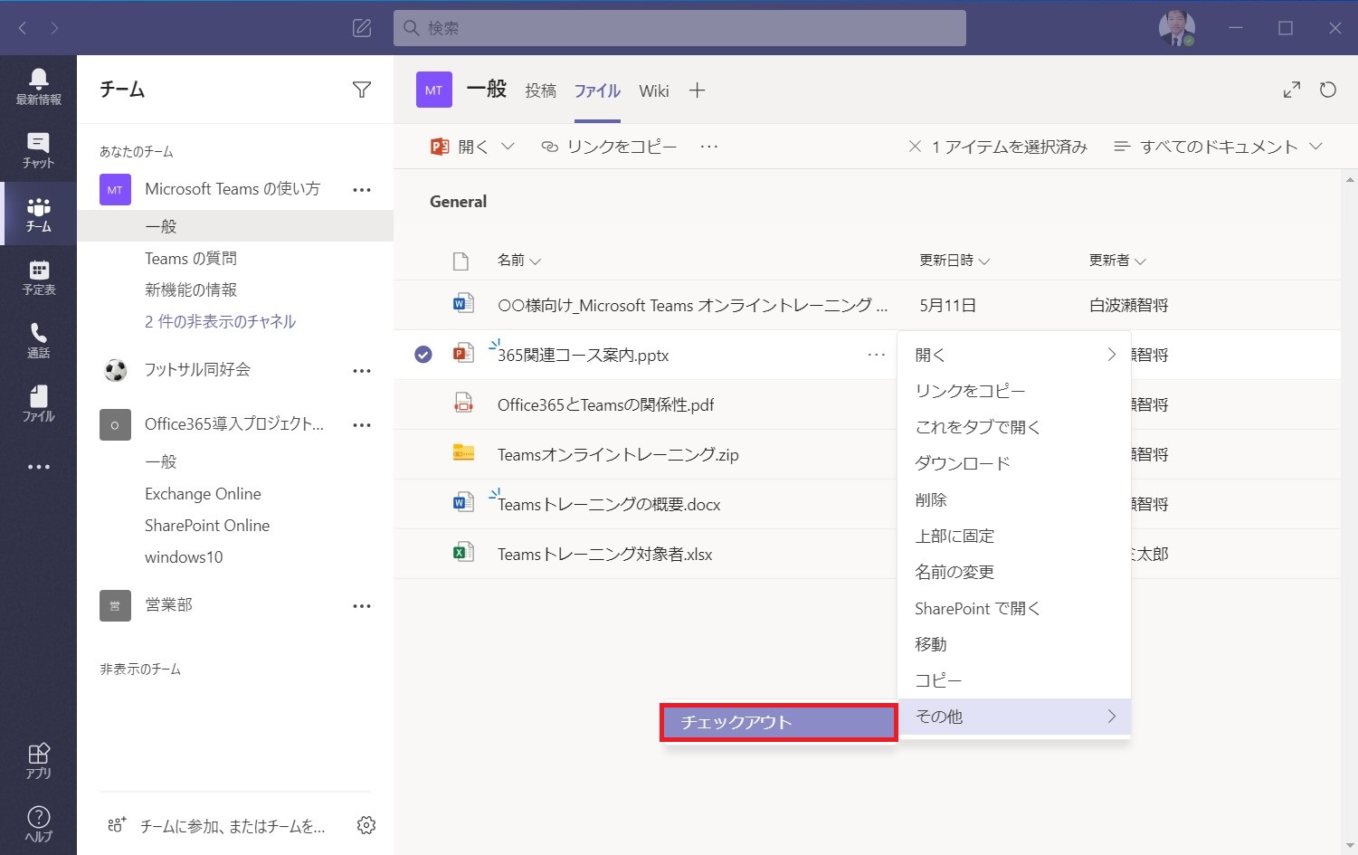Click リンクをコピー button in toolbar

(609, 147)
